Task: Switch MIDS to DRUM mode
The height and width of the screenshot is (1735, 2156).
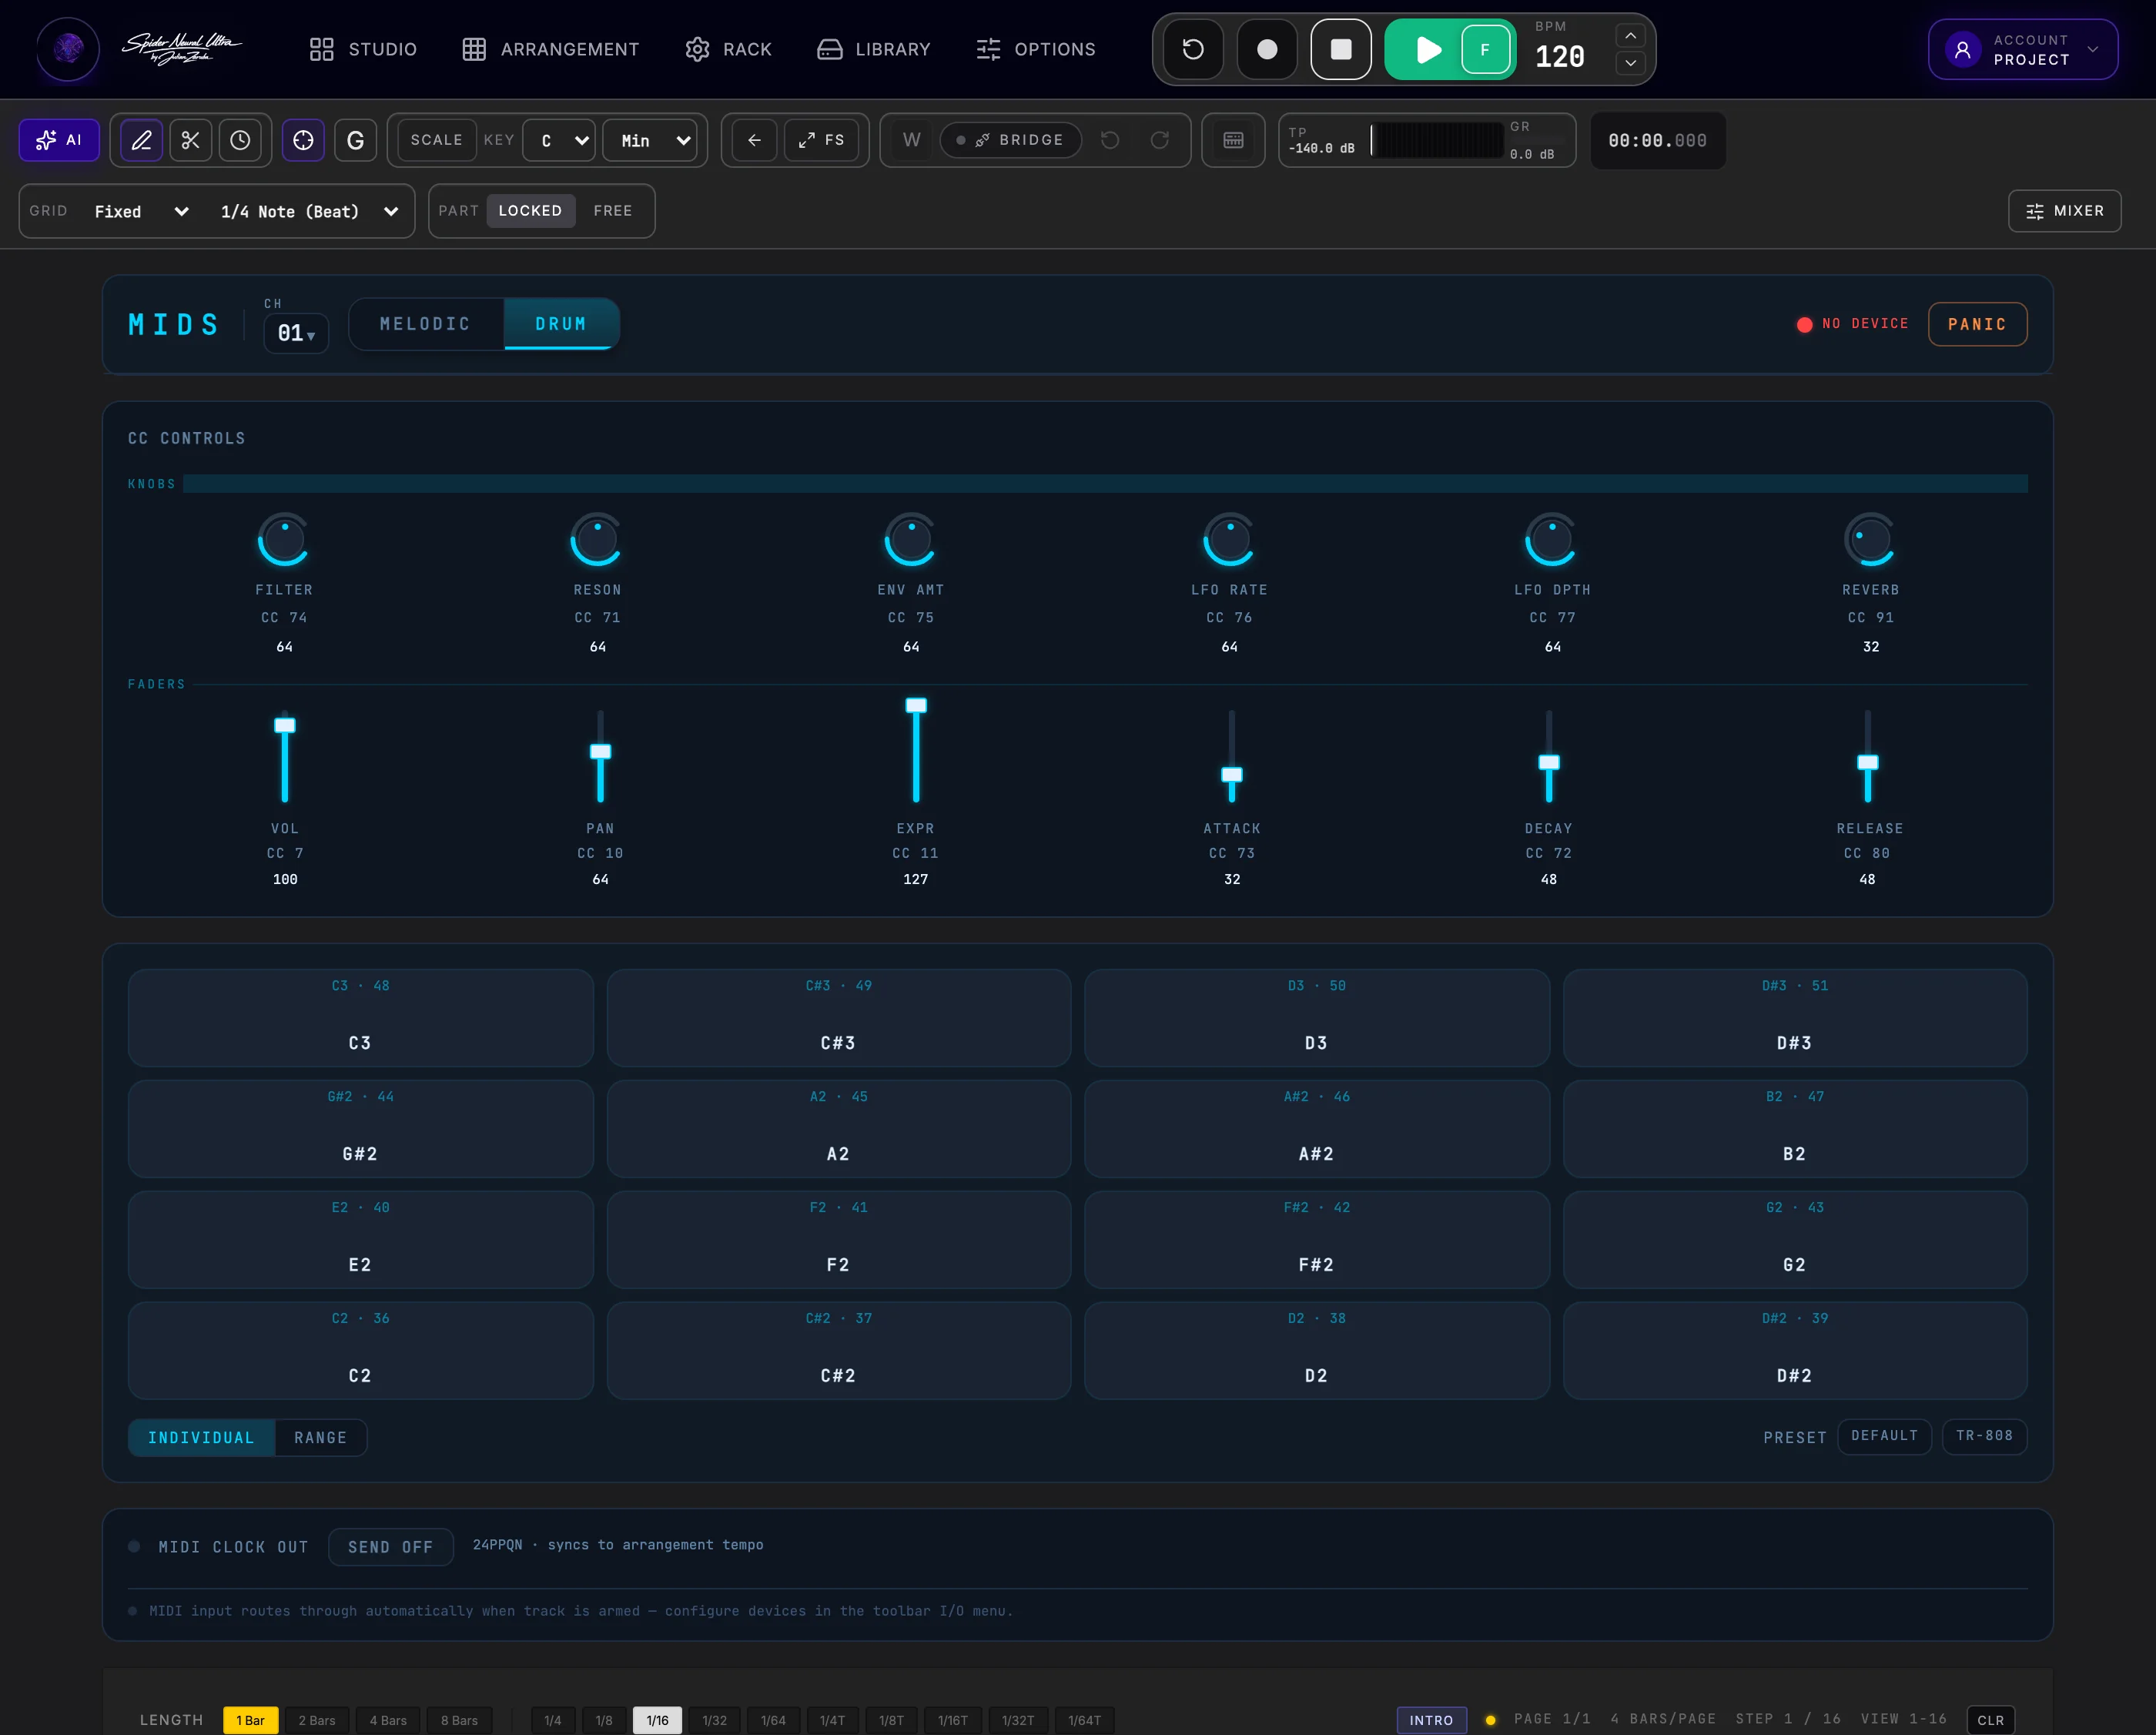Action: pos(561,324)
